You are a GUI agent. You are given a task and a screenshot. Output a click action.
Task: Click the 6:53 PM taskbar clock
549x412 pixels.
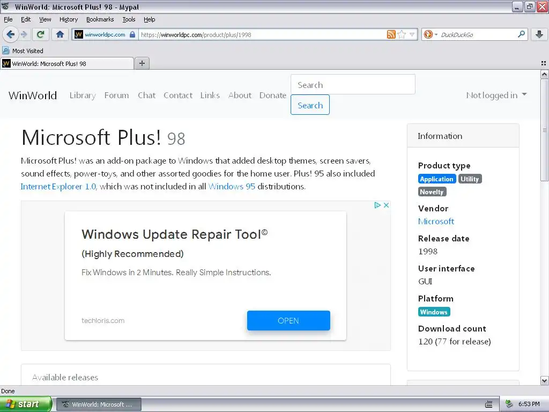tap(529, 404)
